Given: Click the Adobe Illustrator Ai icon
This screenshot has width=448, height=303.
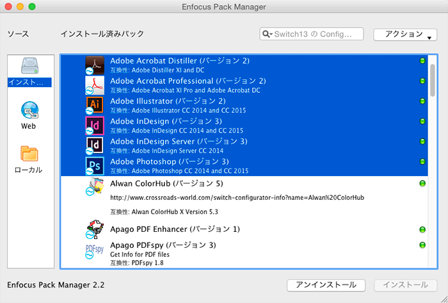Looking at the screenshot, I should pyautogui.click(x=95, y=105).
